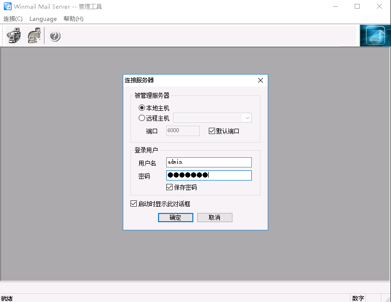The height and width of the screenshot is (302, 391).
Task: Toggle the 启动时显示此对话框 checkbox
Action: 134,204
